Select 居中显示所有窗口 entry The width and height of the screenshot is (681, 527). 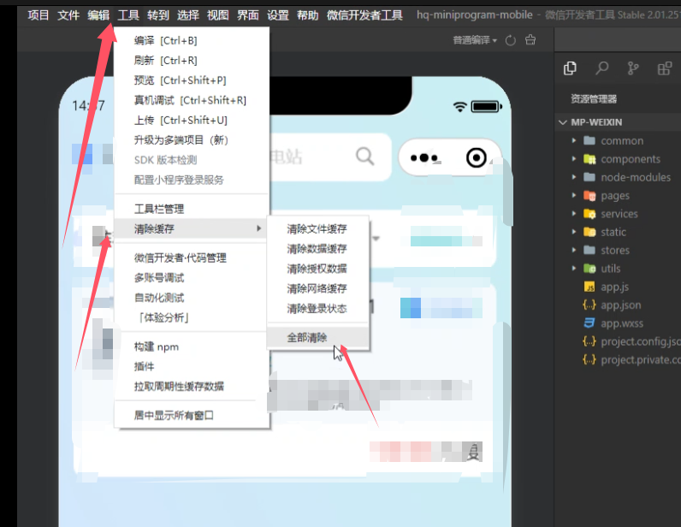pos(192,415)
